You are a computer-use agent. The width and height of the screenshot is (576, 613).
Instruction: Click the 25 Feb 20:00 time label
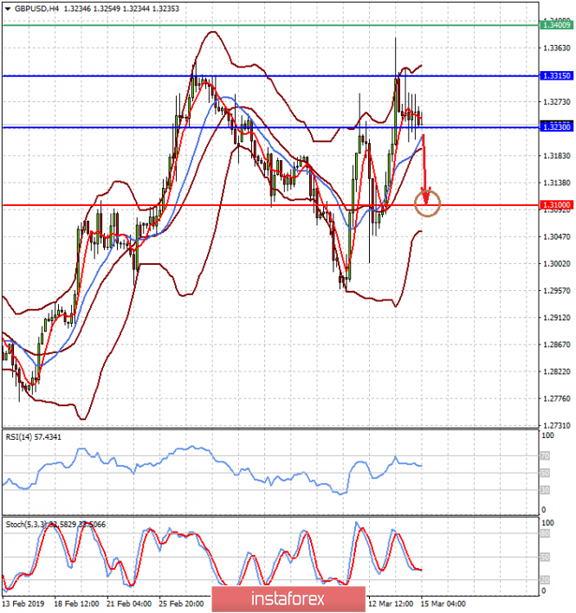(x=182, y=603)
